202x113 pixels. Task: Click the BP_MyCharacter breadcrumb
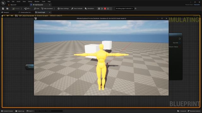coord(27,16)
